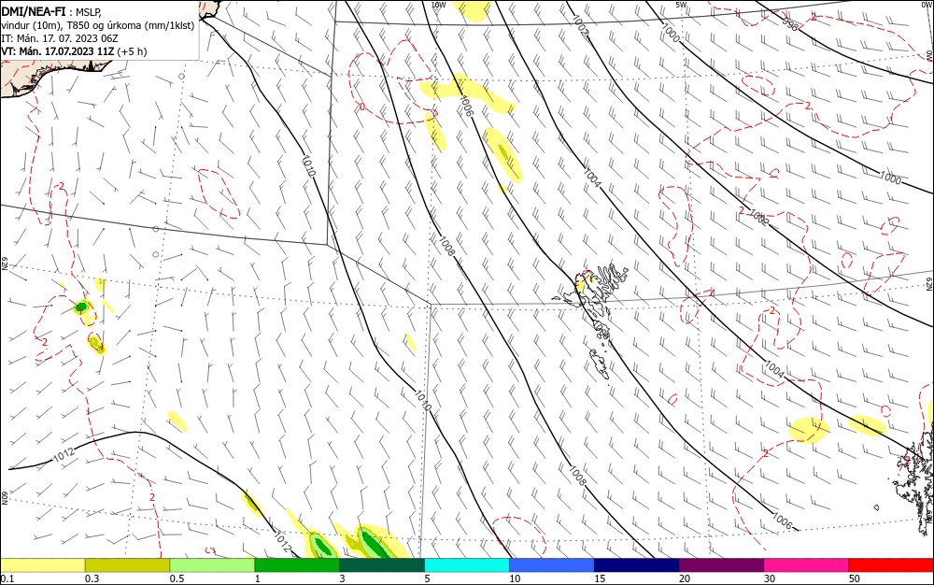This screenshot has width=934, height=585.
Task: Select the dark green 3–5 legend swatch
Action: pos(382,565)
